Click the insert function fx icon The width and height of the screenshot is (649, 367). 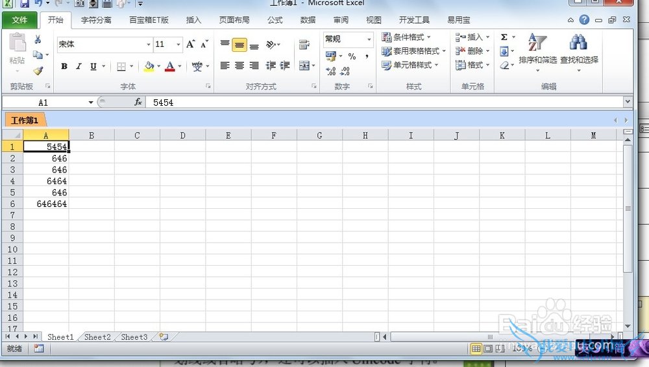(138, 102)
